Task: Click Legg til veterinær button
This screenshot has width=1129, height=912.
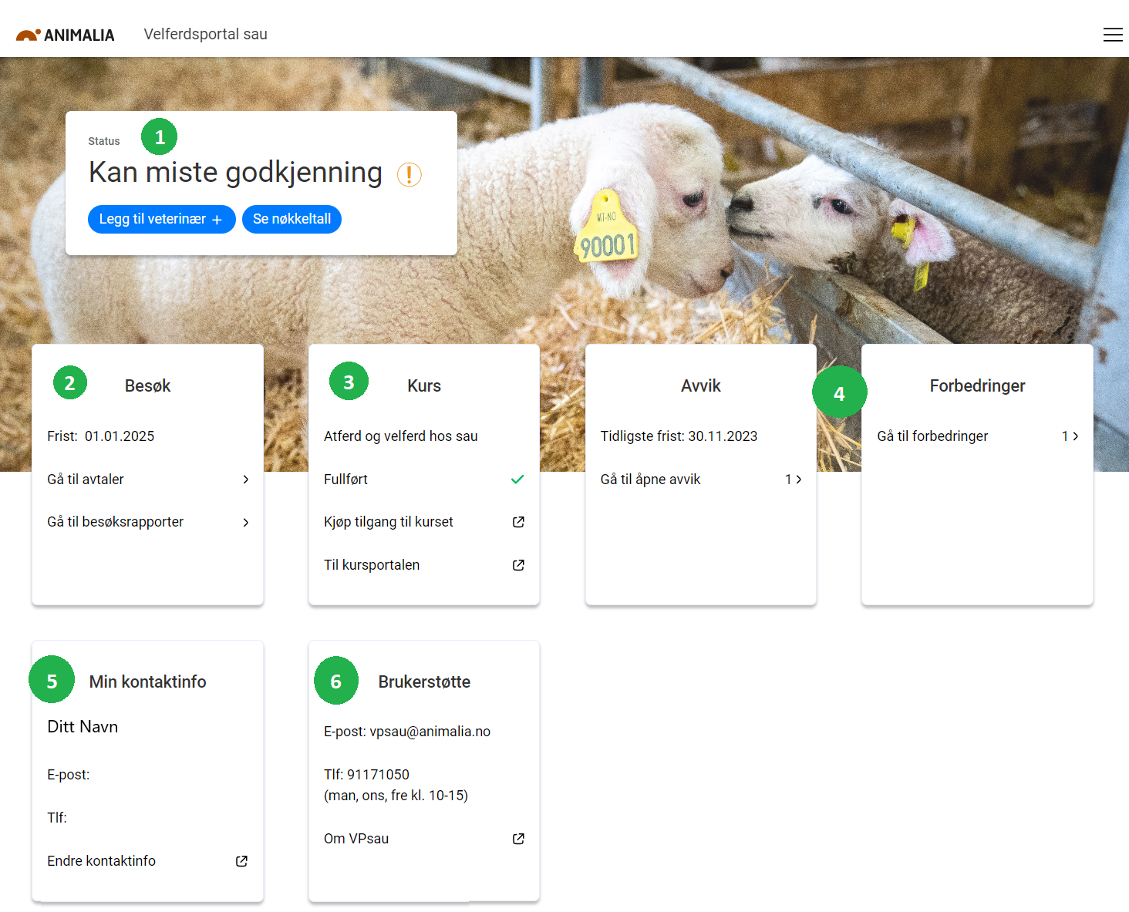Action: (x=162, y=220)
